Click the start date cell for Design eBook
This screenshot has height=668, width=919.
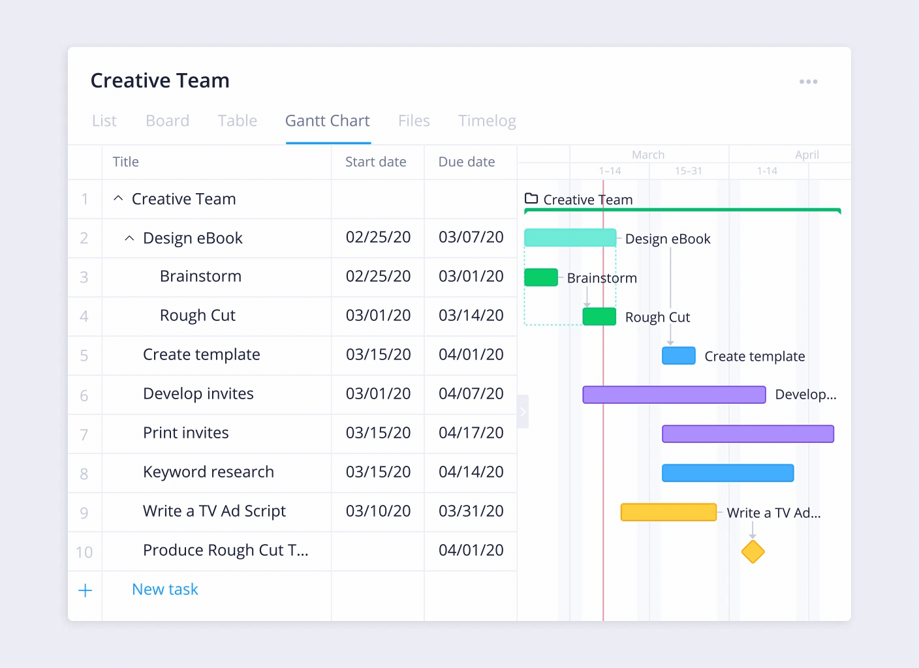[x=377, y=237]
